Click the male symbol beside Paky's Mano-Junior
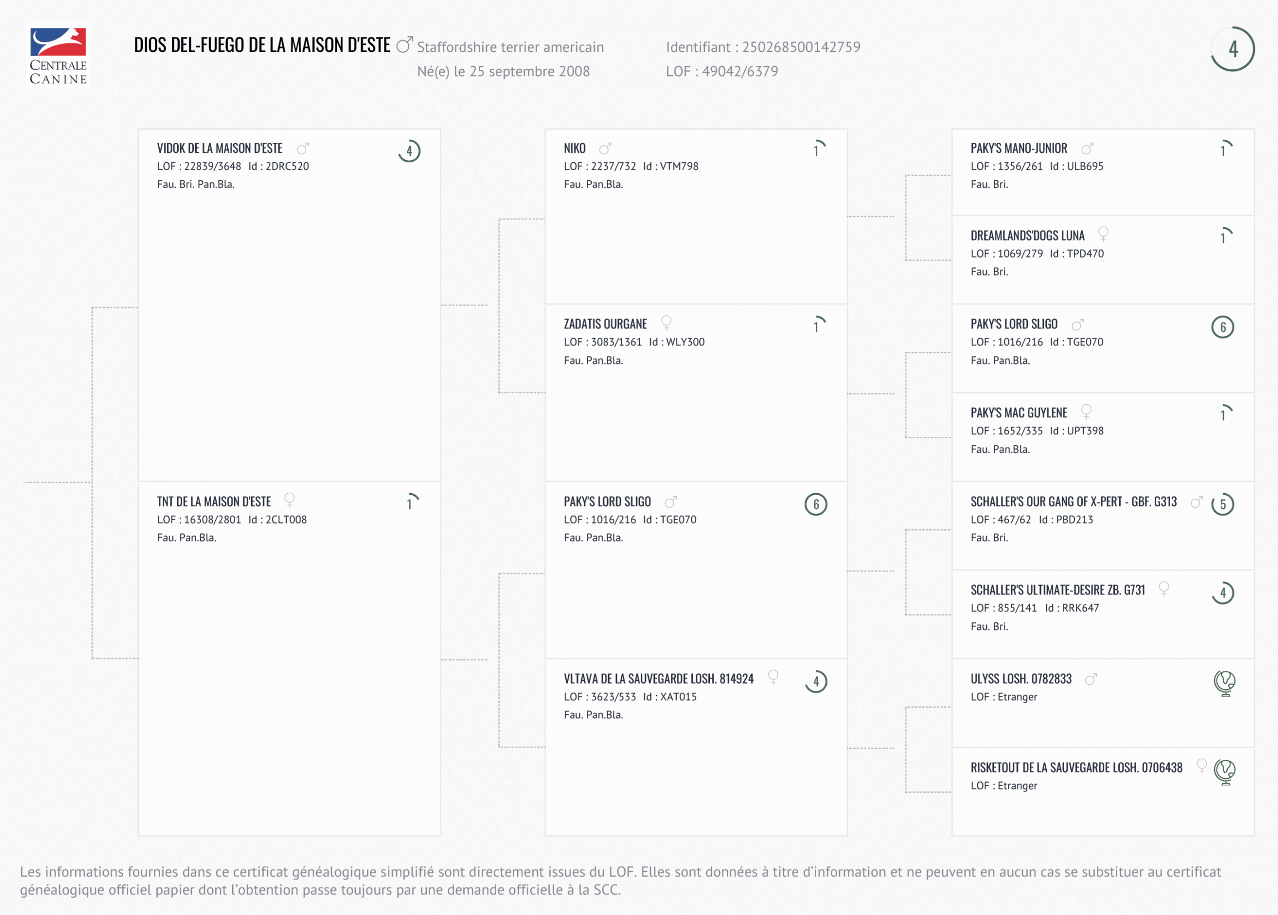The width and height of the screenshot is (1278, 915). [1087, 148]
